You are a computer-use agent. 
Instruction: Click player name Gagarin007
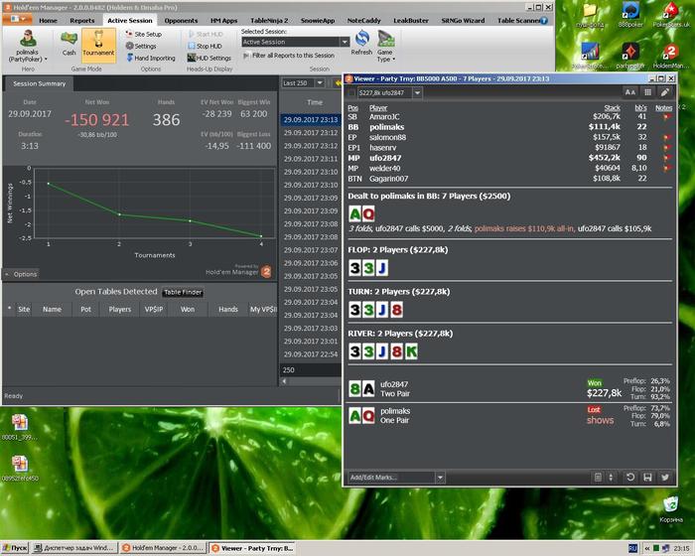click(389, 179)
